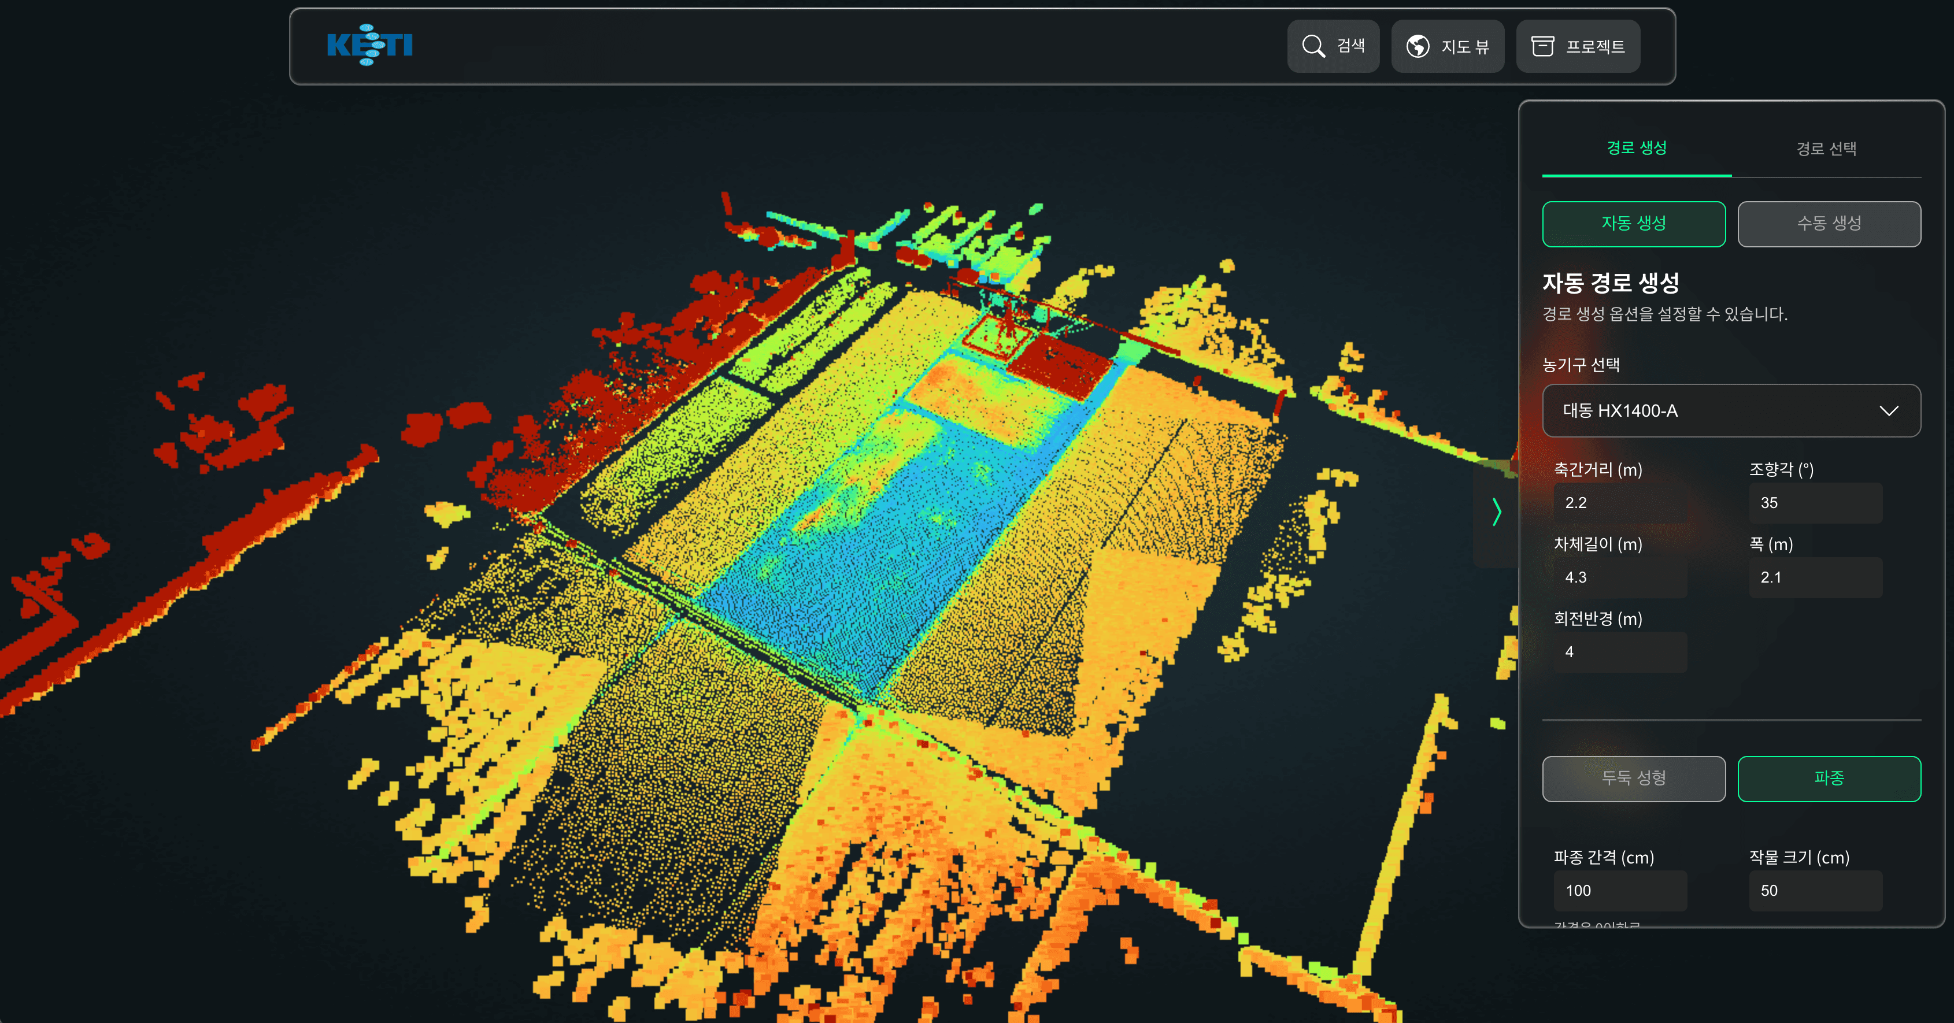The image size is (1954, 1023).
Task: Switch to 경로 선택 tab
Action: pyautogui.click(x=1826, y=149)
